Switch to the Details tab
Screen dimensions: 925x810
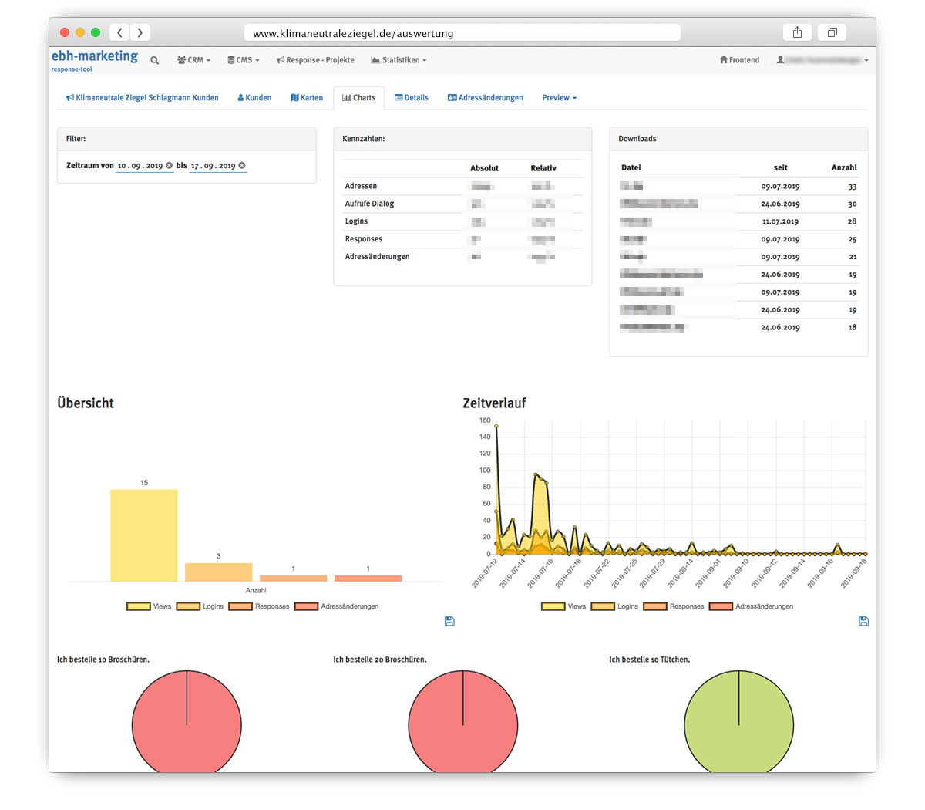412,98
